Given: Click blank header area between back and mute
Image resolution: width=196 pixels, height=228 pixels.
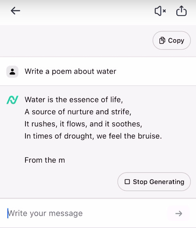Looking at the screenshot, I should (87, 11).
